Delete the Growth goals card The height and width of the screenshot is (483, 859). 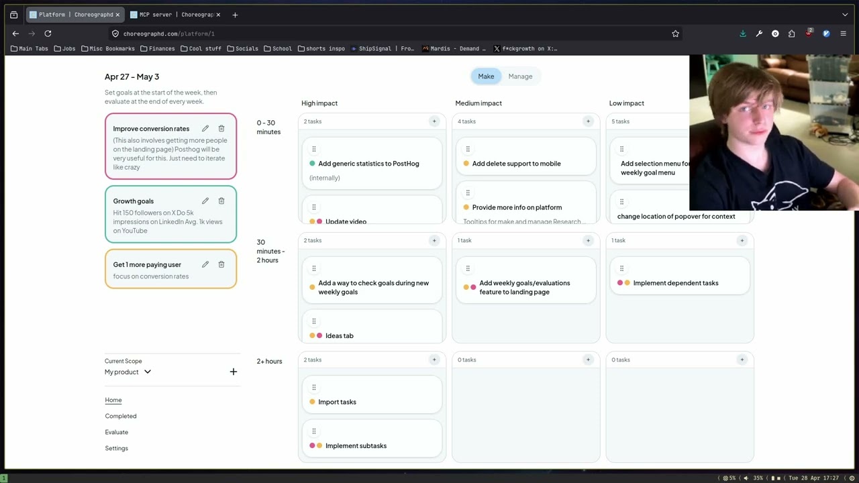[221, 201]
